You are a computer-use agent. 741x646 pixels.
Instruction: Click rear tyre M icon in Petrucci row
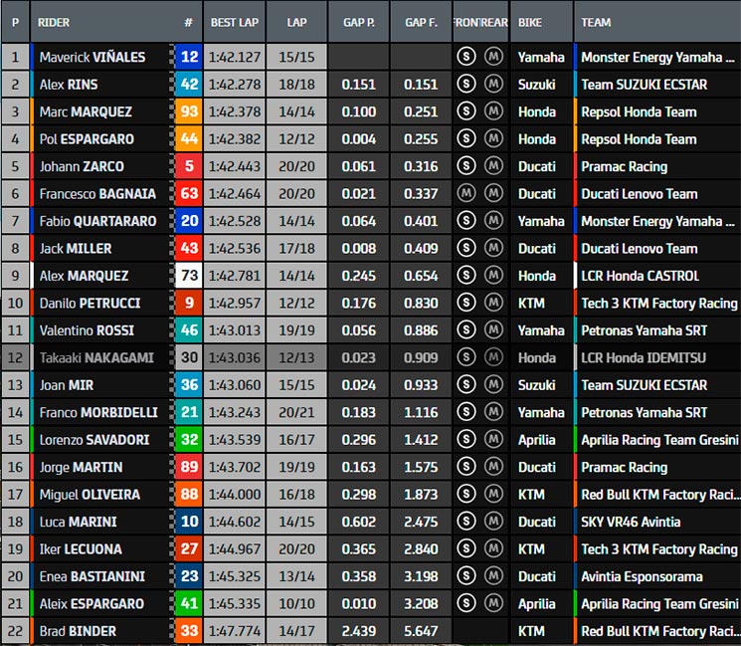pos(493,303)
